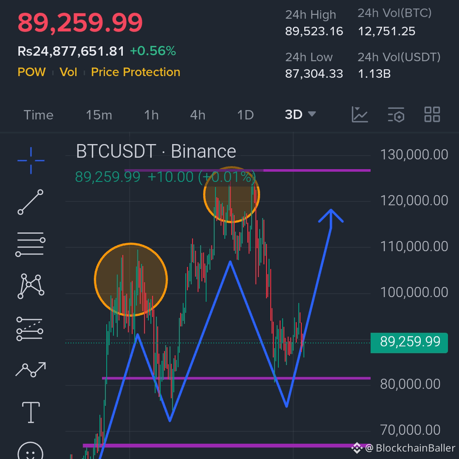The image size is (459, 459).
Task: Click the Vol label
Action: click(x=68, y=72)
